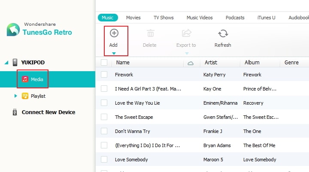Image resolution: width=309 pixels, height=172 pixels.
Task: Select the song name Firework
Action: pyautogui.click(x=124, y=75)
